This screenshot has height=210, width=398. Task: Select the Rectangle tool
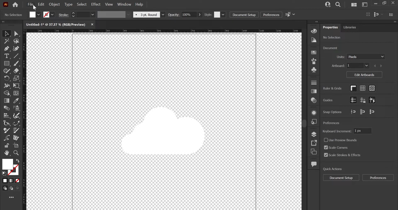click(7, 63)
